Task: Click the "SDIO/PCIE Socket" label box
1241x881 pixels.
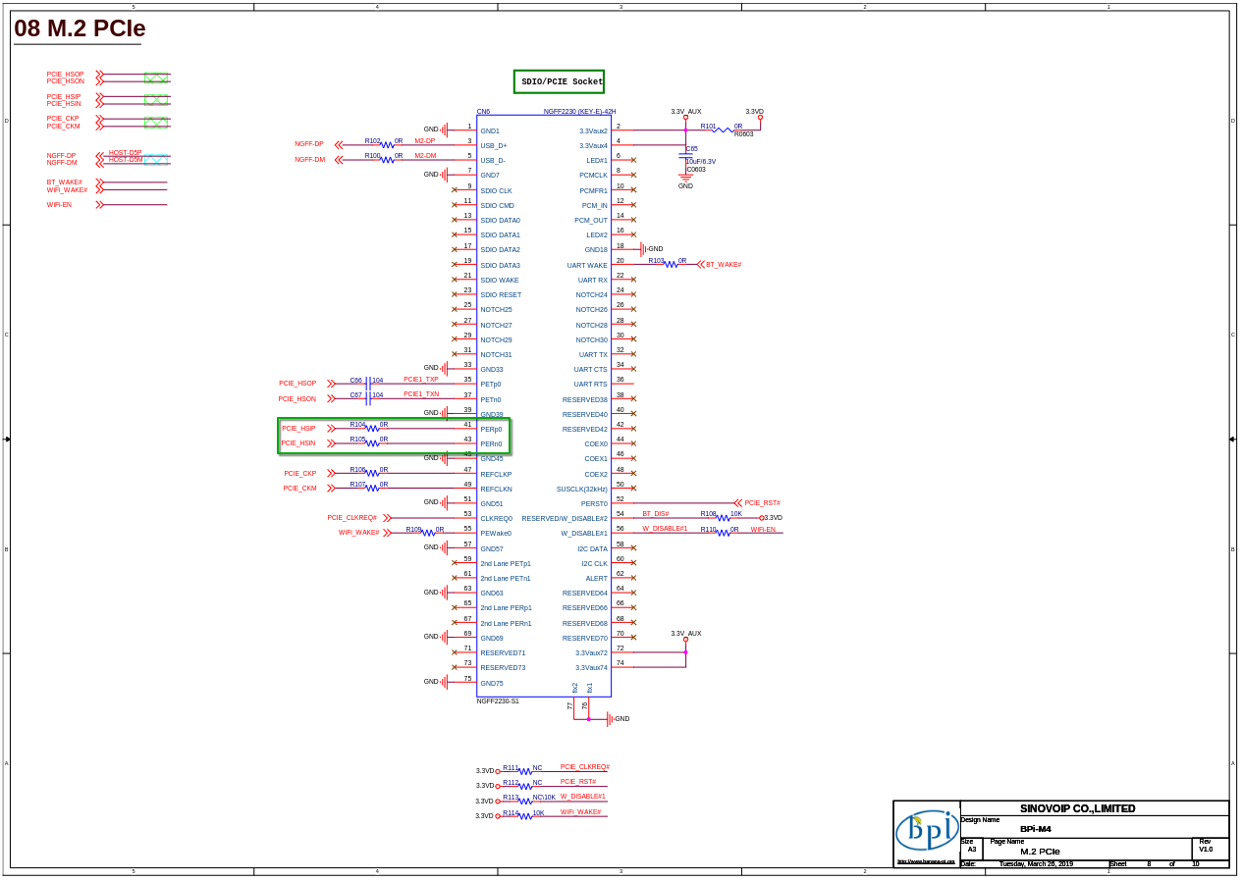Action: pyautogui.click(x=559, y=81)
